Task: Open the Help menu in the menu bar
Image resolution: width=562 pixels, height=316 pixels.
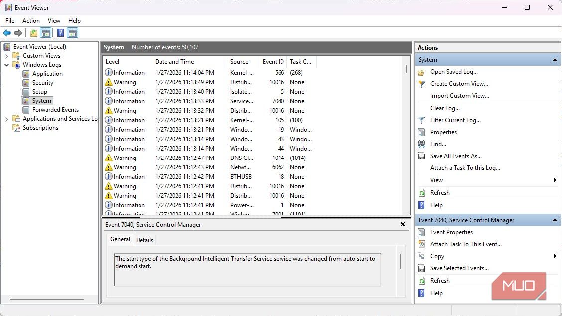Action: click(74, 21)
